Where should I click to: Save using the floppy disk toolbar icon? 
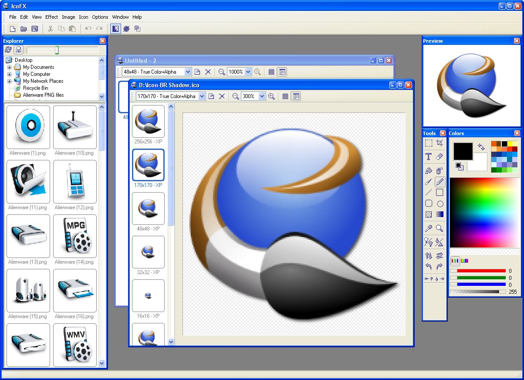(x=34, y=29)
